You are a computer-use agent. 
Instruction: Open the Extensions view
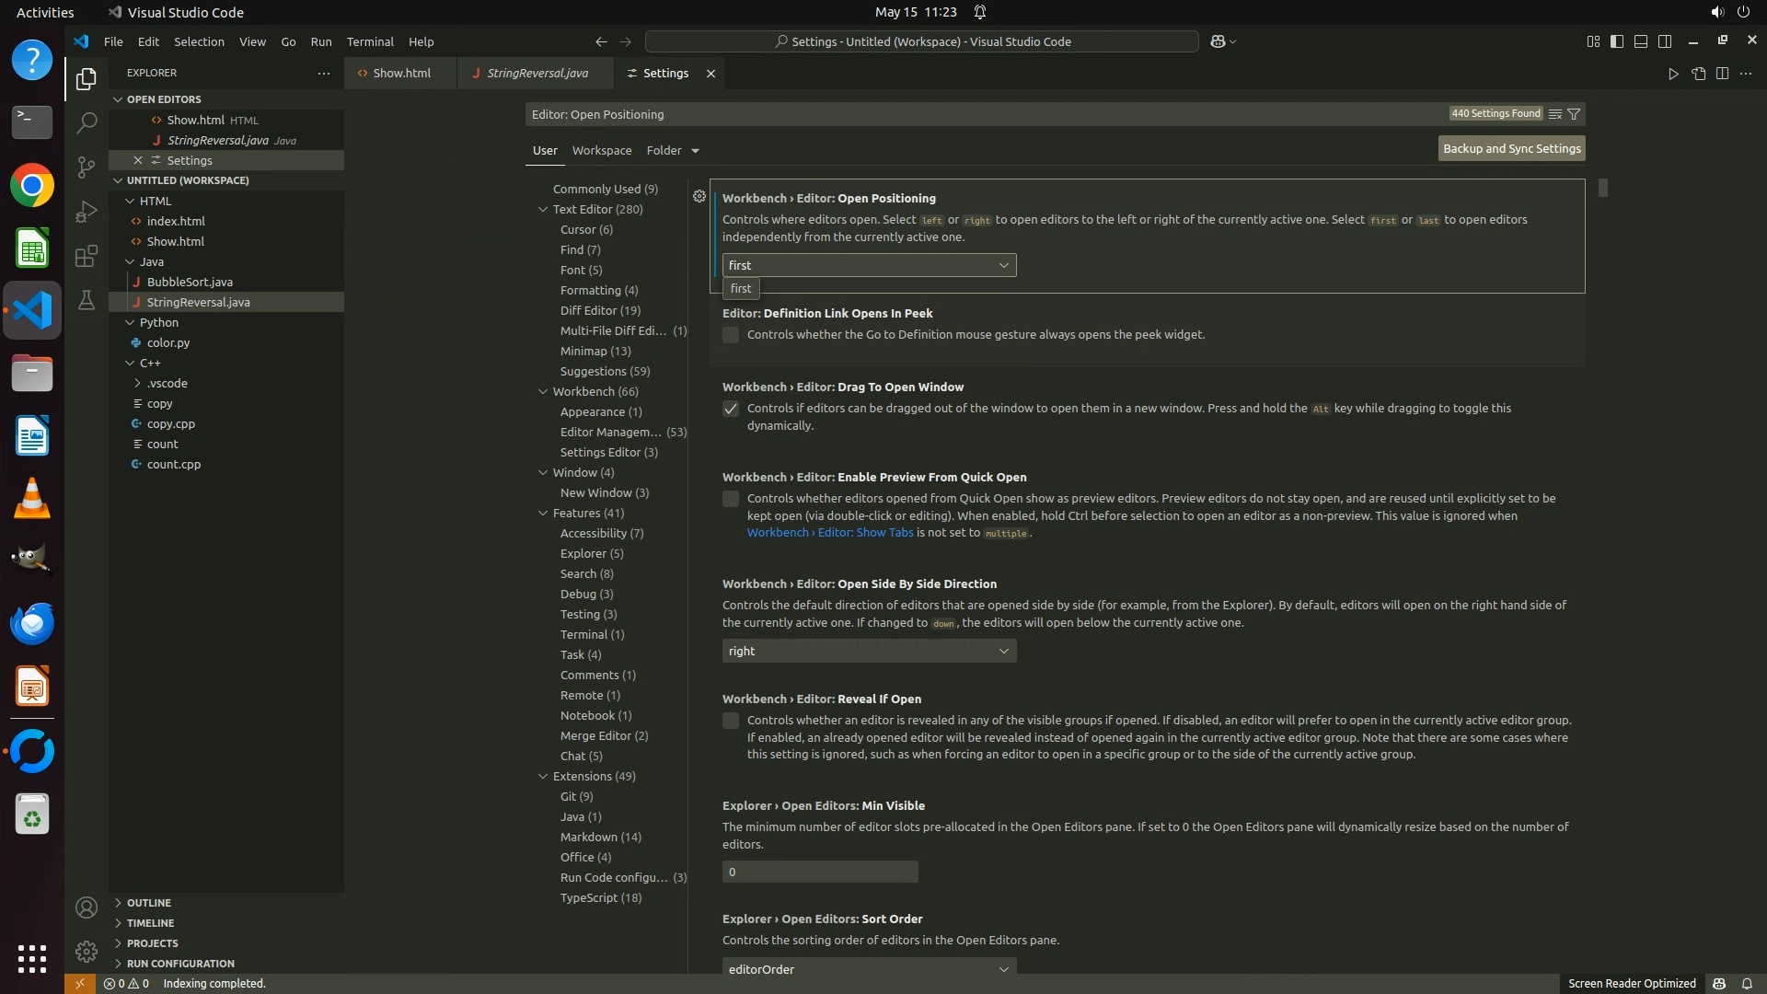pos(86,256)
